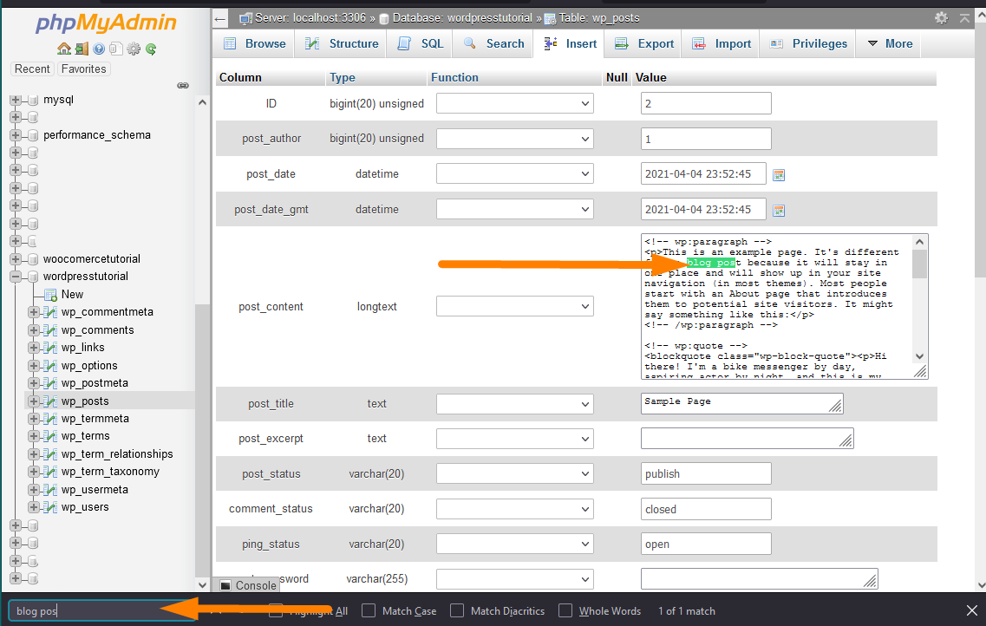Open the Function dropdown for post_status
The image size is (986, 626).
pos(515,474)
